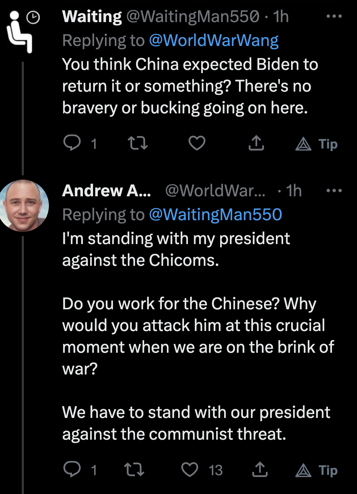Tip WaitingMan550 via Brave Tip
This screenshot has width=357, height=494.
[x=317, y=144]
